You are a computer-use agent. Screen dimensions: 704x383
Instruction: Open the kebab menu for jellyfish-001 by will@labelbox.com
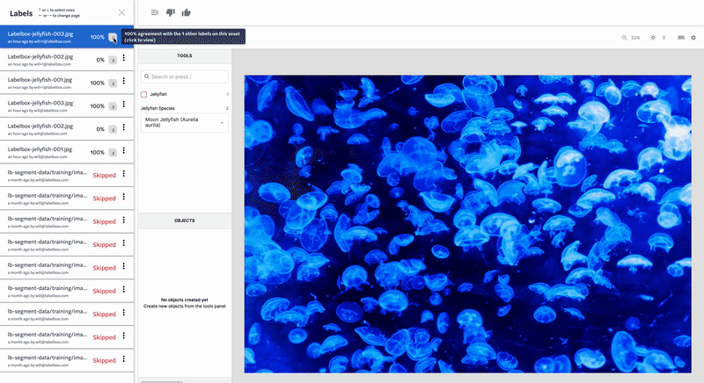click(x=124, y=150)
